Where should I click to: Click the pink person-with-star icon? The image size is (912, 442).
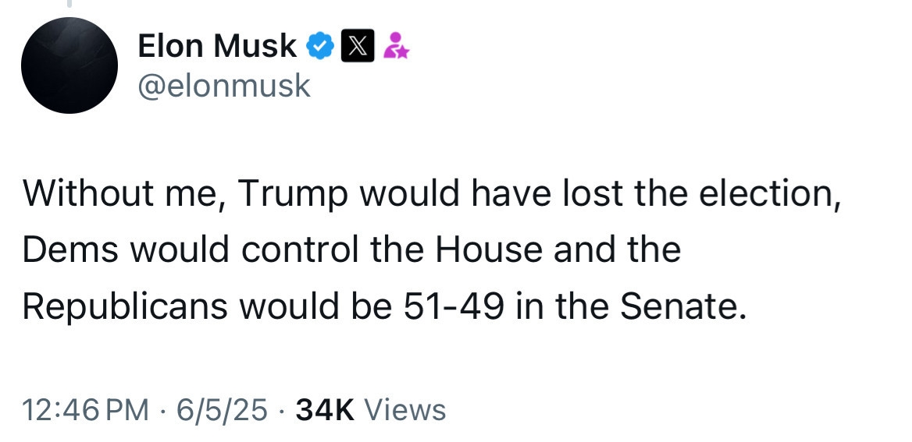(397, 46)
